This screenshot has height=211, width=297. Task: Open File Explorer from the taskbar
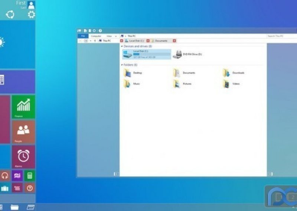point(14,207)
